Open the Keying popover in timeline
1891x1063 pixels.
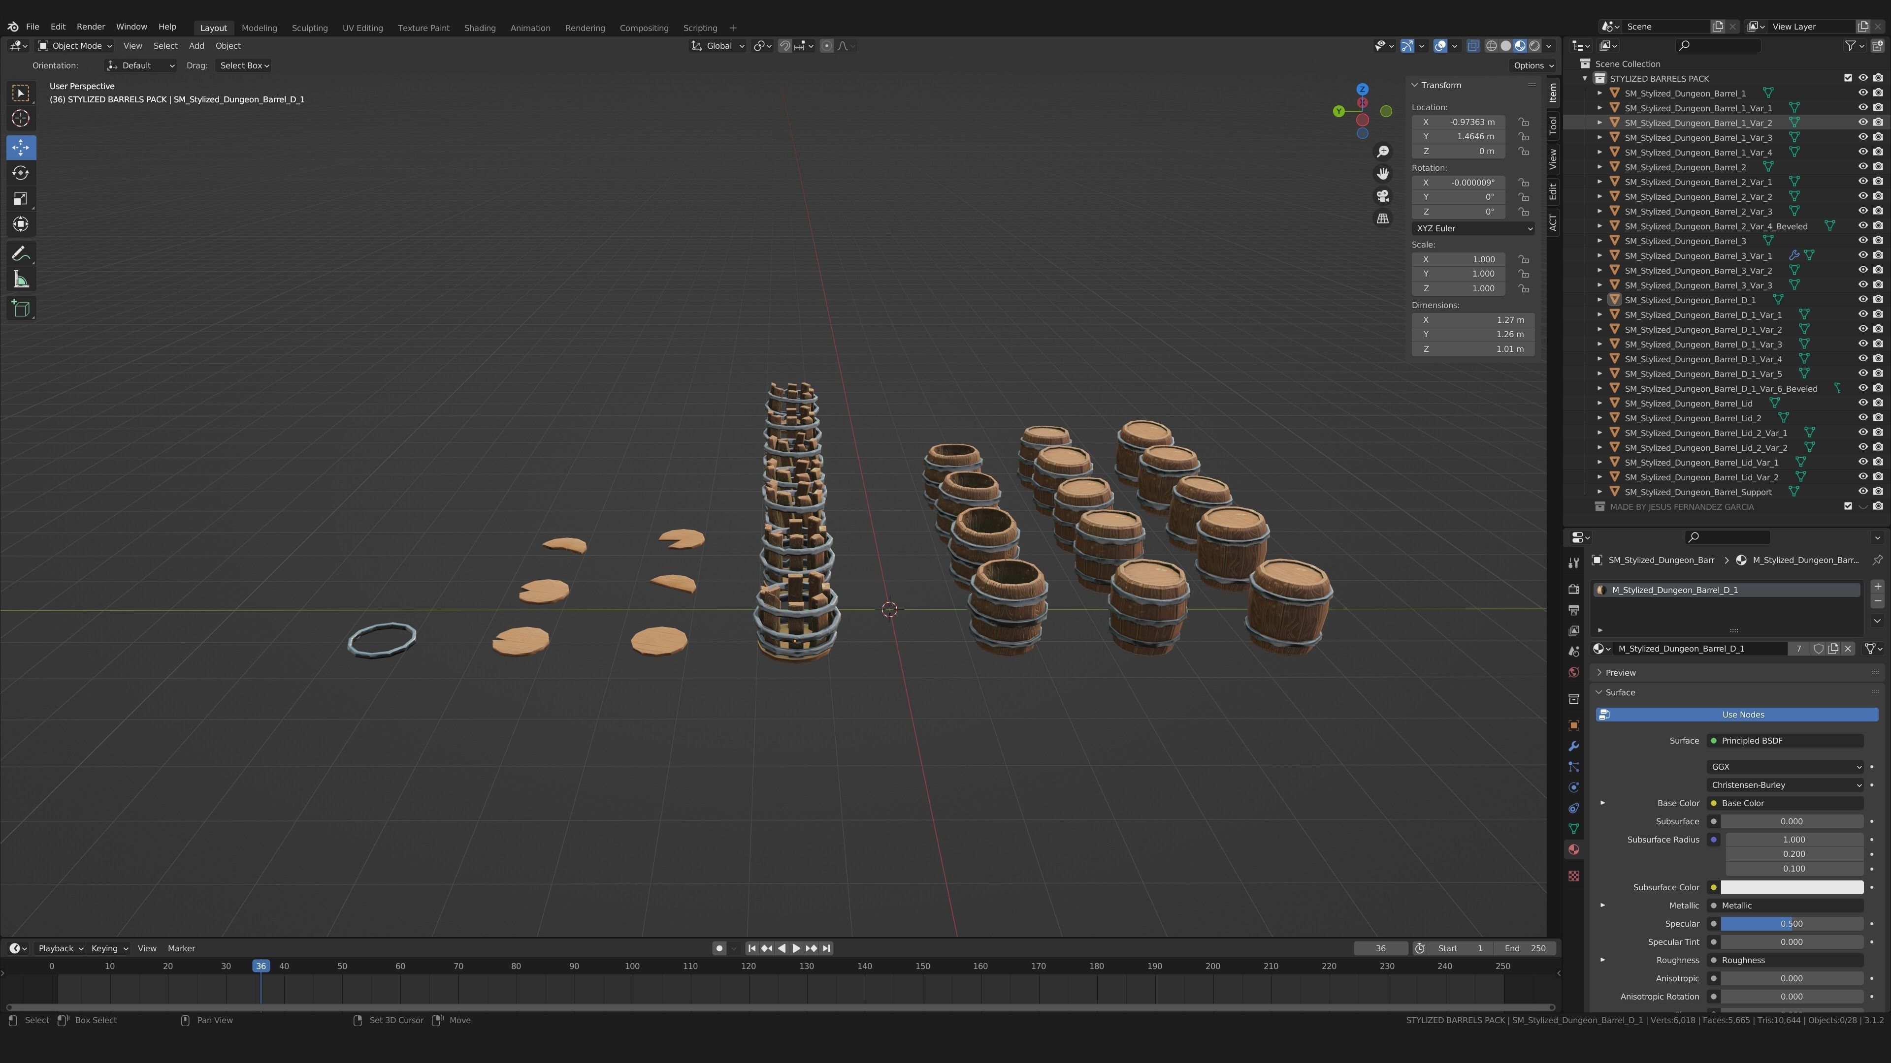[x=109, y=948]
